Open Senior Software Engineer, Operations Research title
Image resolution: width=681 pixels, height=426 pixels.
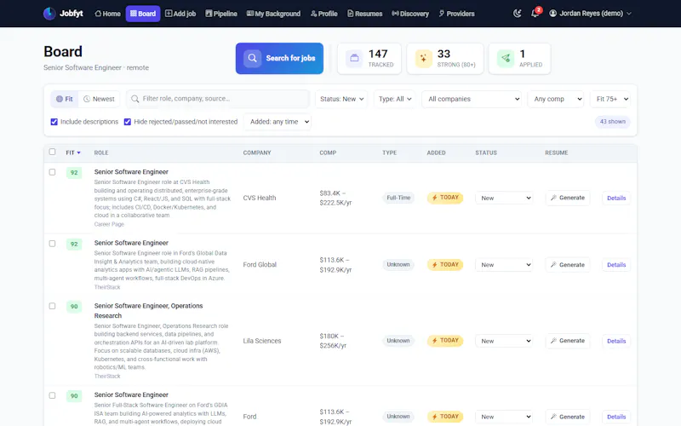pos(148,311)
